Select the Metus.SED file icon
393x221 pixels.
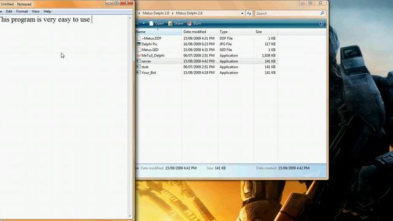[x=139, y=50]
